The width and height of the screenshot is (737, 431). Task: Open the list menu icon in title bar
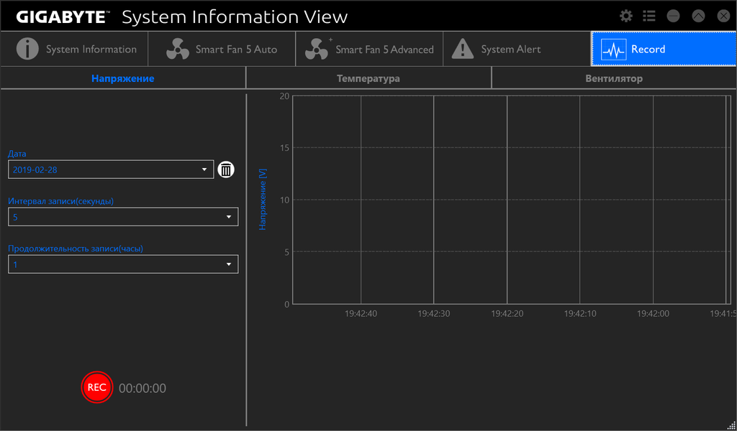[649, 16]
